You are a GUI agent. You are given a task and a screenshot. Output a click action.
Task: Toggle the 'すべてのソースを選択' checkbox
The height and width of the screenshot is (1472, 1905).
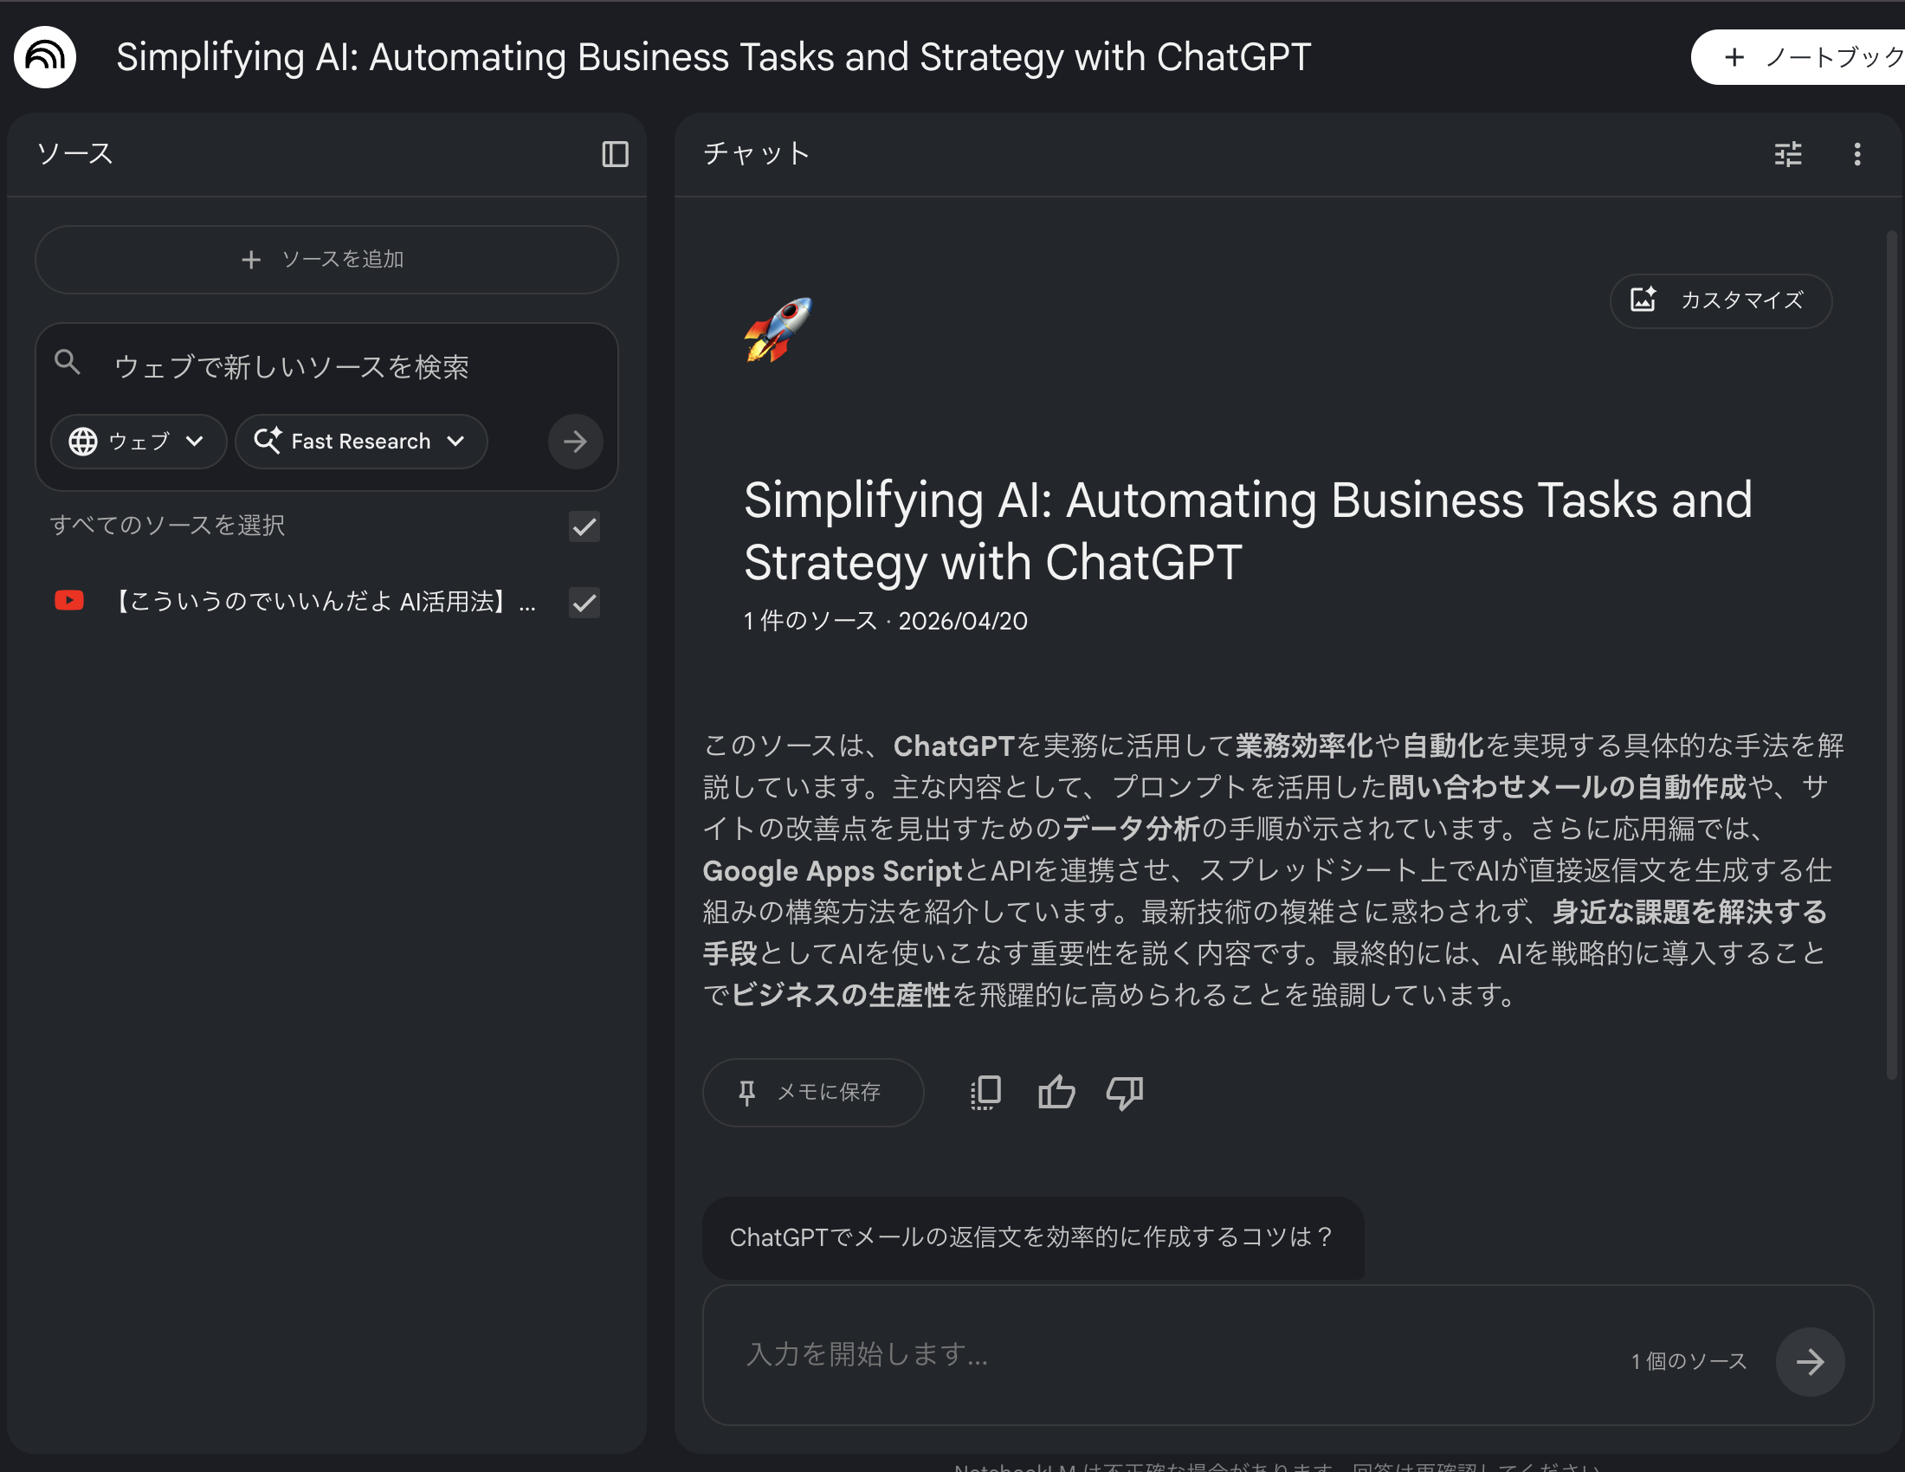click(x=584, y=526)
